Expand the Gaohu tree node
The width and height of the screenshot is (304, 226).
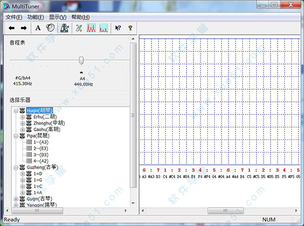[22, 130]
